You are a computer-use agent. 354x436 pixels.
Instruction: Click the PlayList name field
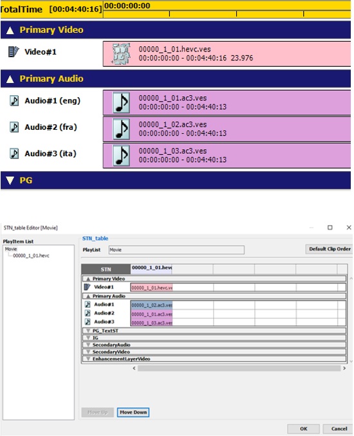point(176,250)
